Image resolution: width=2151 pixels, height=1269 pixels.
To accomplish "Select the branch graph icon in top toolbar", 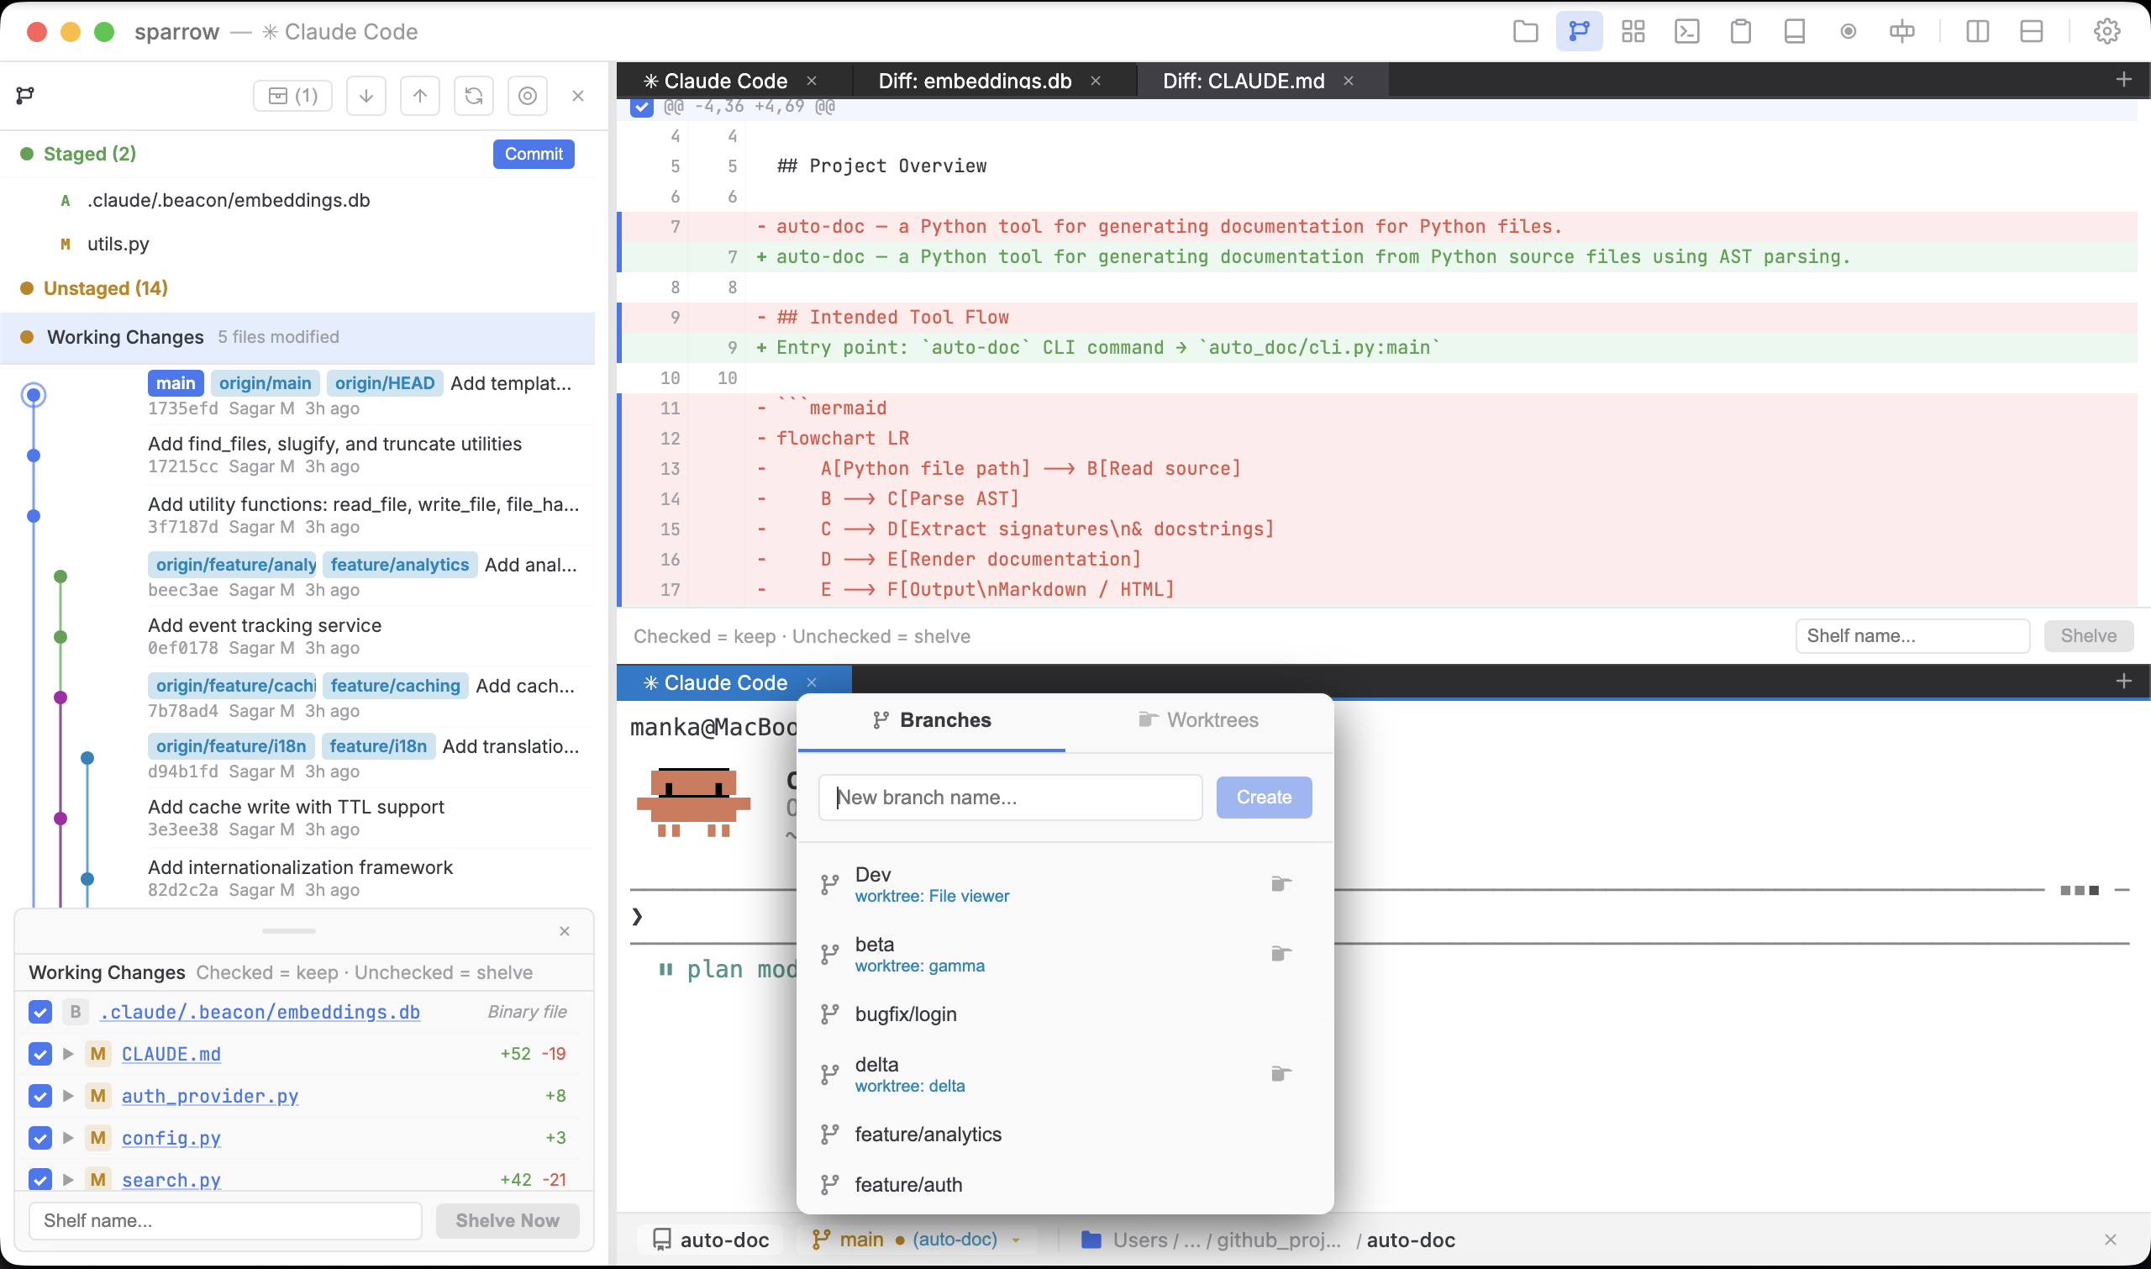I will pos(1579,31).
